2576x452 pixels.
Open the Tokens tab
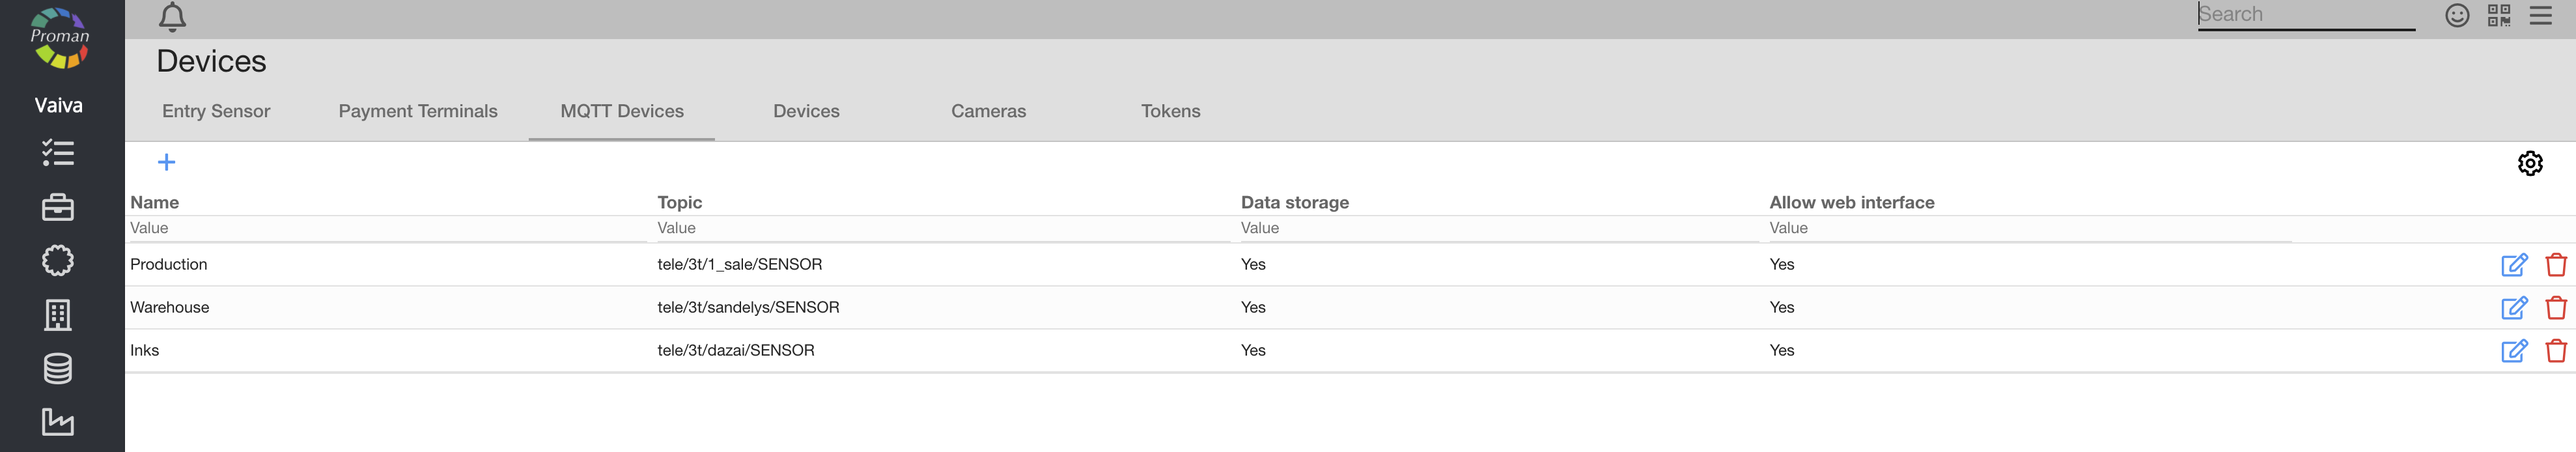click(x=1170, y=111)
